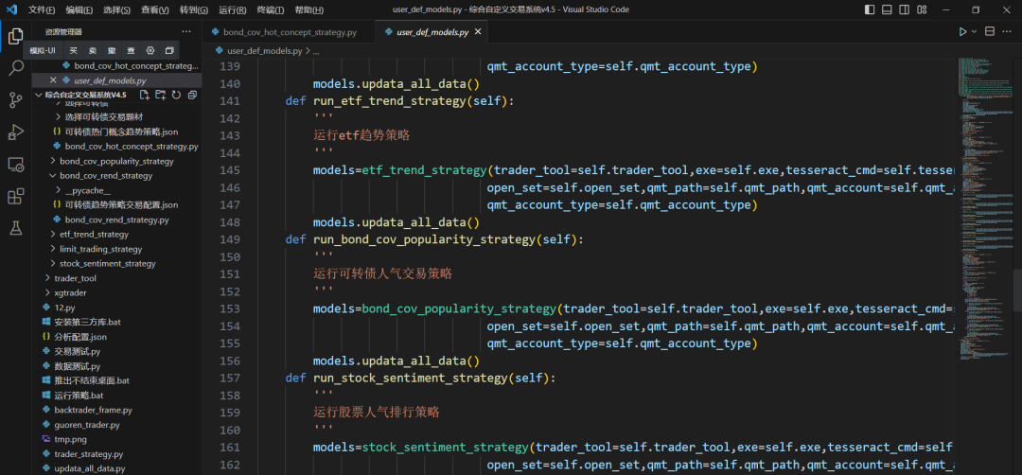Open the Run and Debug view
The height and width of the screenshot is (475, 1022).
click(x=16, y=132)
